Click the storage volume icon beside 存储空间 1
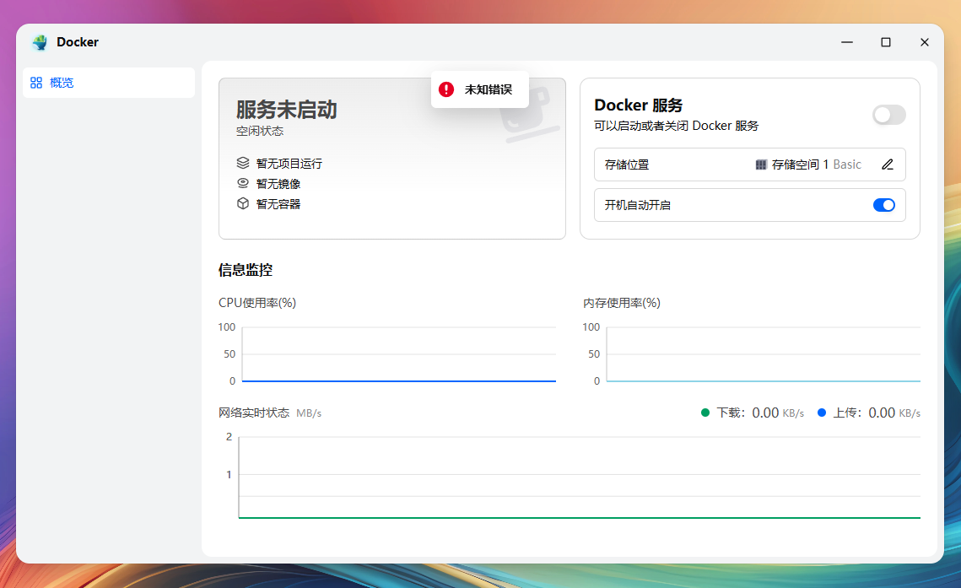 click(760, 165)
